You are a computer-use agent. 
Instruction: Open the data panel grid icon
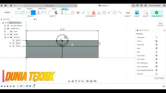[2, 5]
